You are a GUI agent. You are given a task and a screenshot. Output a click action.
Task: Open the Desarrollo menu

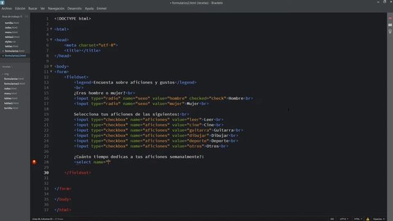coord(74,9)
